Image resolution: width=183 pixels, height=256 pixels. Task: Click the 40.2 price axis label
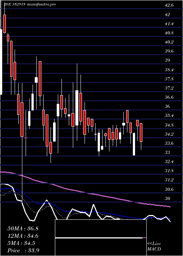(169, 42)
